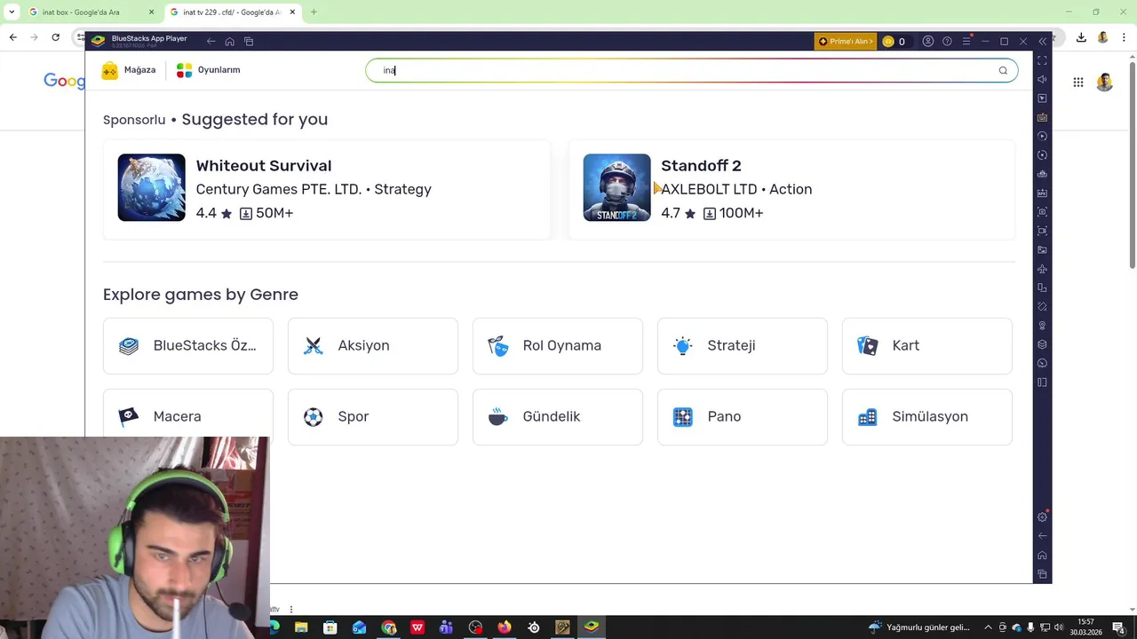The image size is (1137, 639).
Task: Open BlueStacks settings gear in sidebar
Action: pyautogui.click(x=1043, y=517)
